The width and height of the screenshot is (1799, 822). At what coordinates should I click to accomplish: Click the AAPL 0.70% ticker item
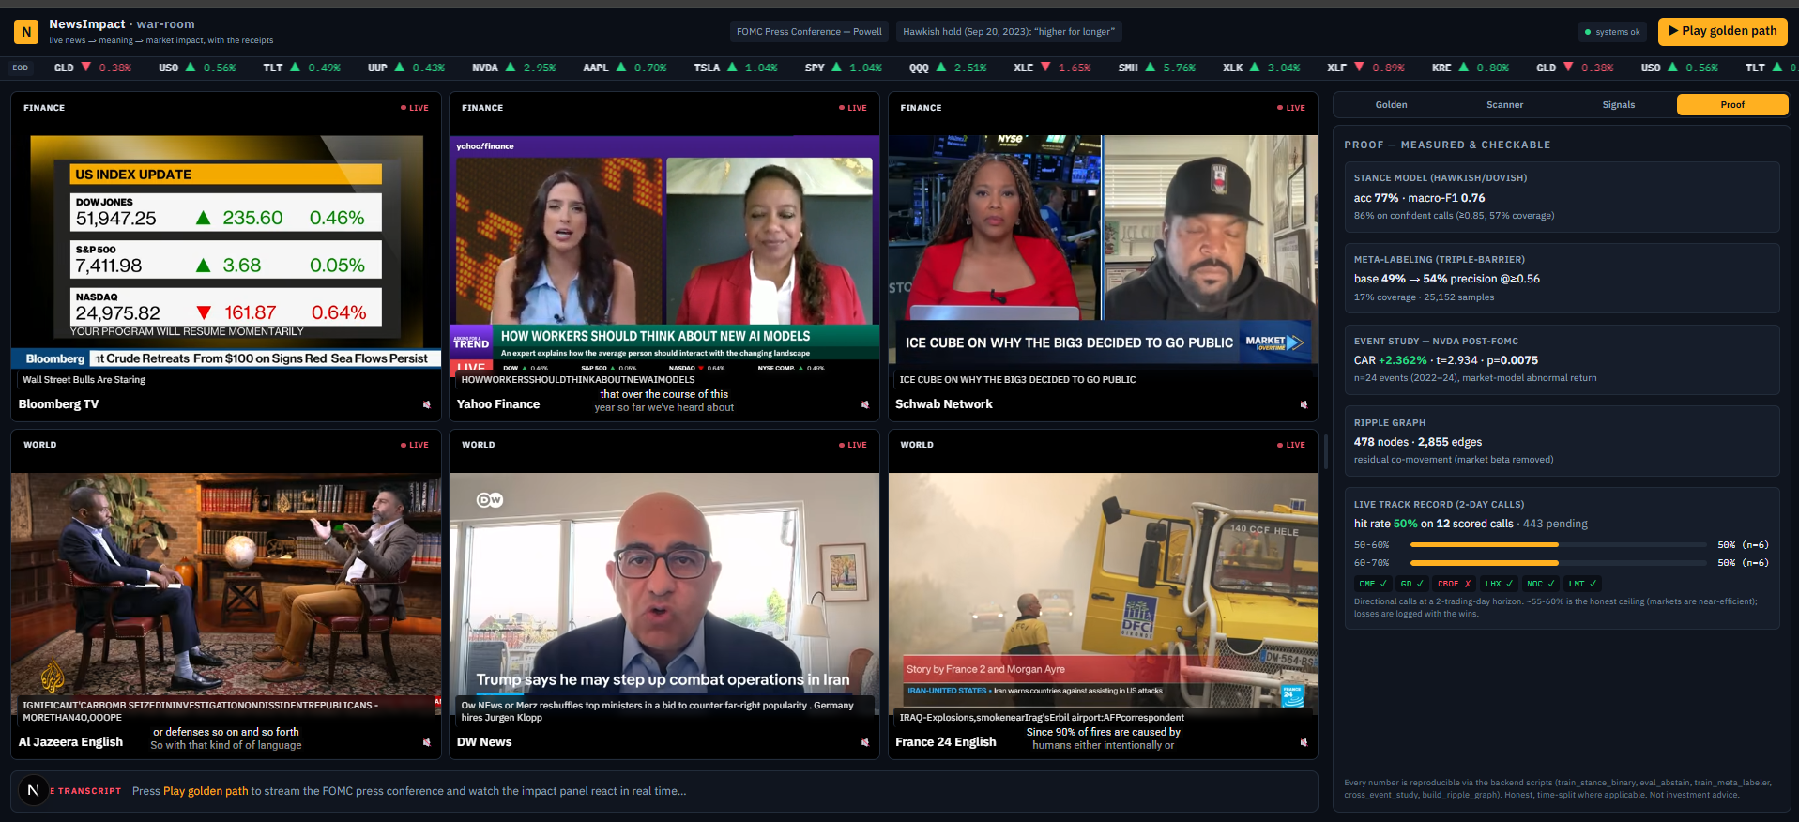coord(624,68)
